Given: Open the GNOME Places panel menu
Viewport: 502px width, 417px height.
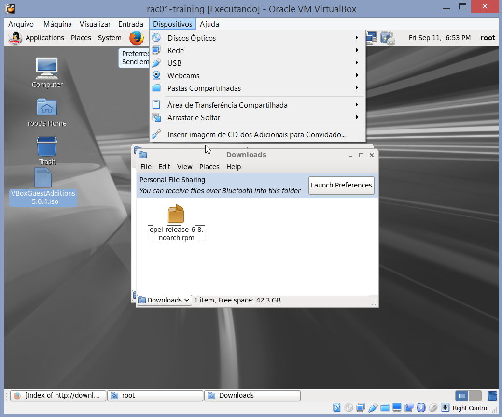Looking at the screenshot, I should click(x=81, y=38).
